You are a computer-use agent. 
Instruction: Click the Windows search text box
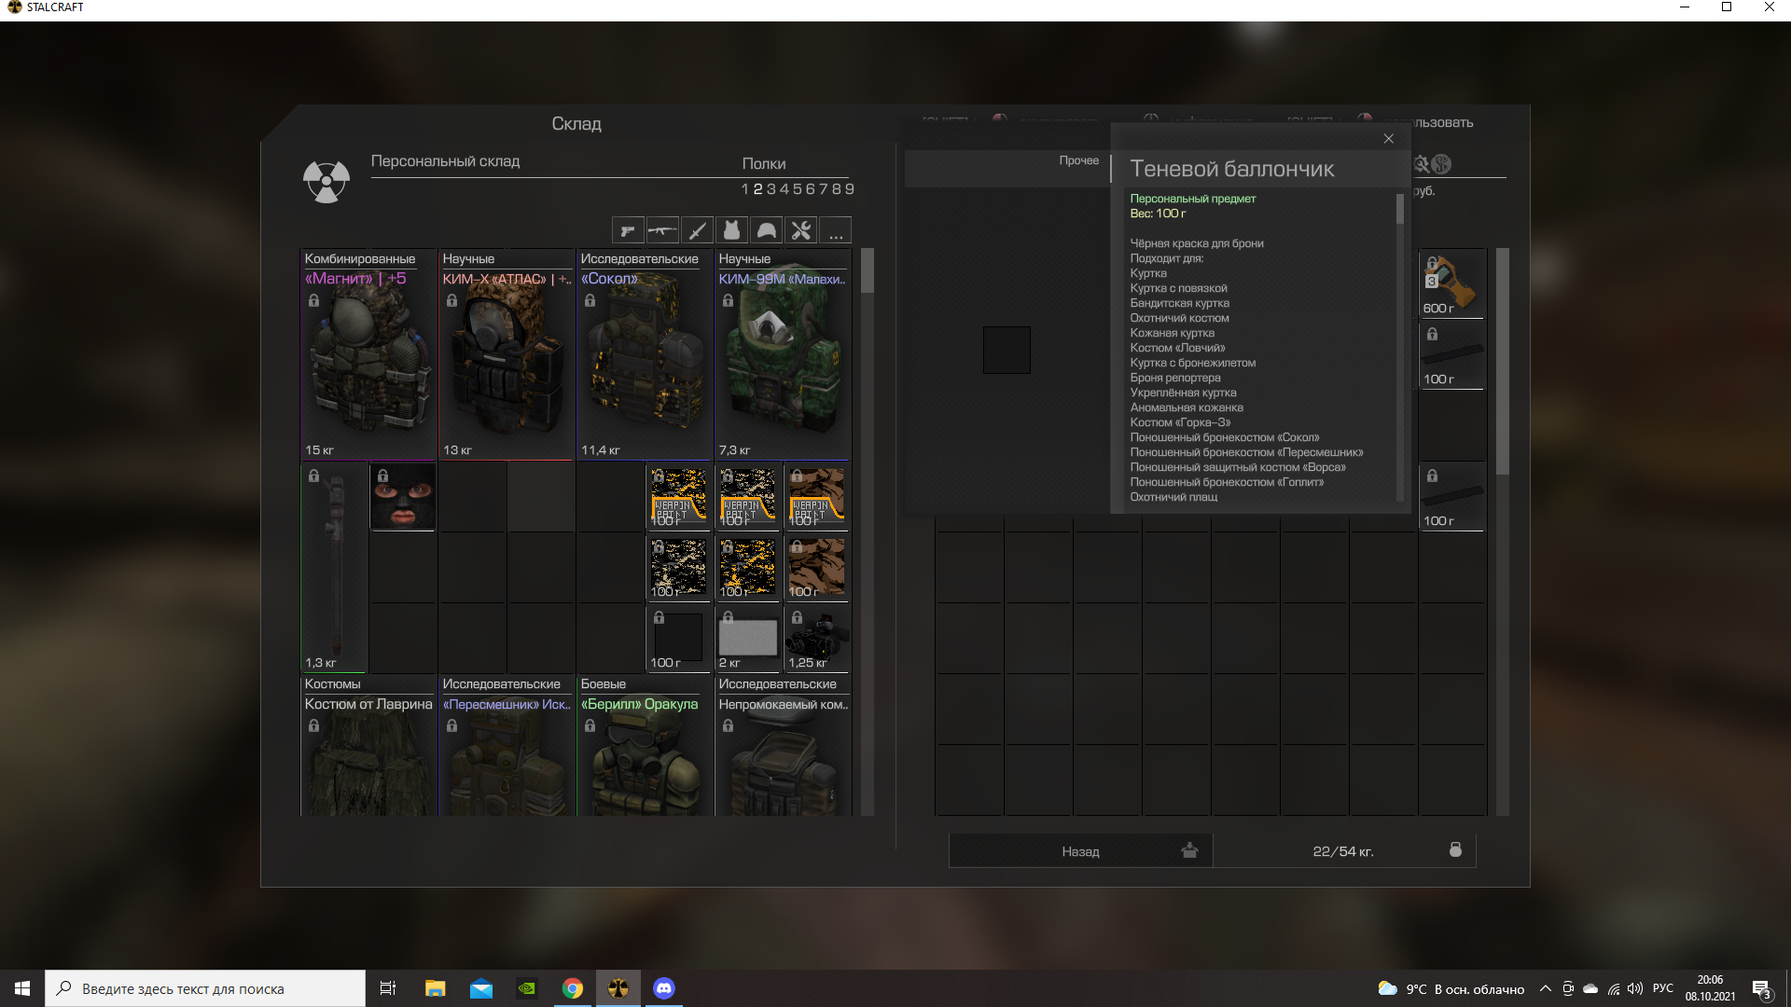click(x=205, y=988)
